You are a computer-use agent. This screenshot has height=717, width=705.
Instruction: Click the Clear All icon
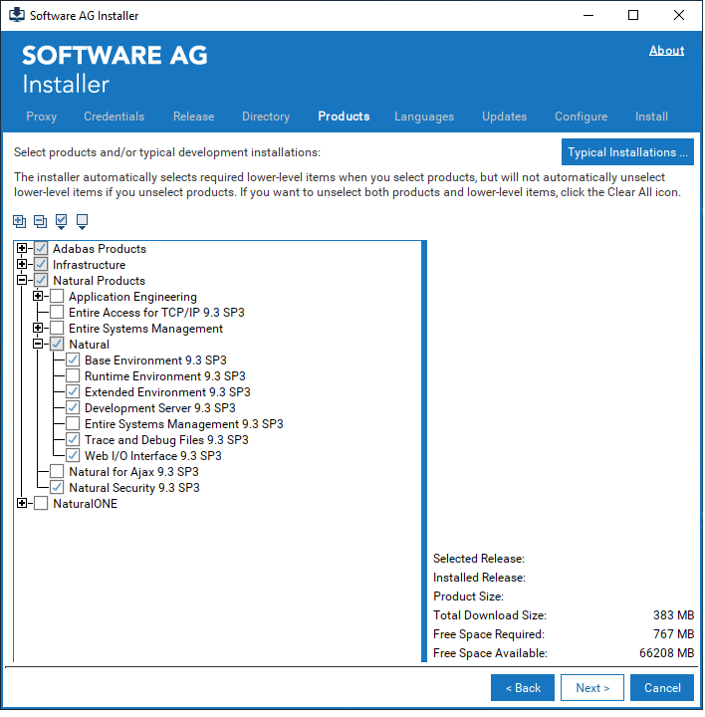(x=82, y=221)
